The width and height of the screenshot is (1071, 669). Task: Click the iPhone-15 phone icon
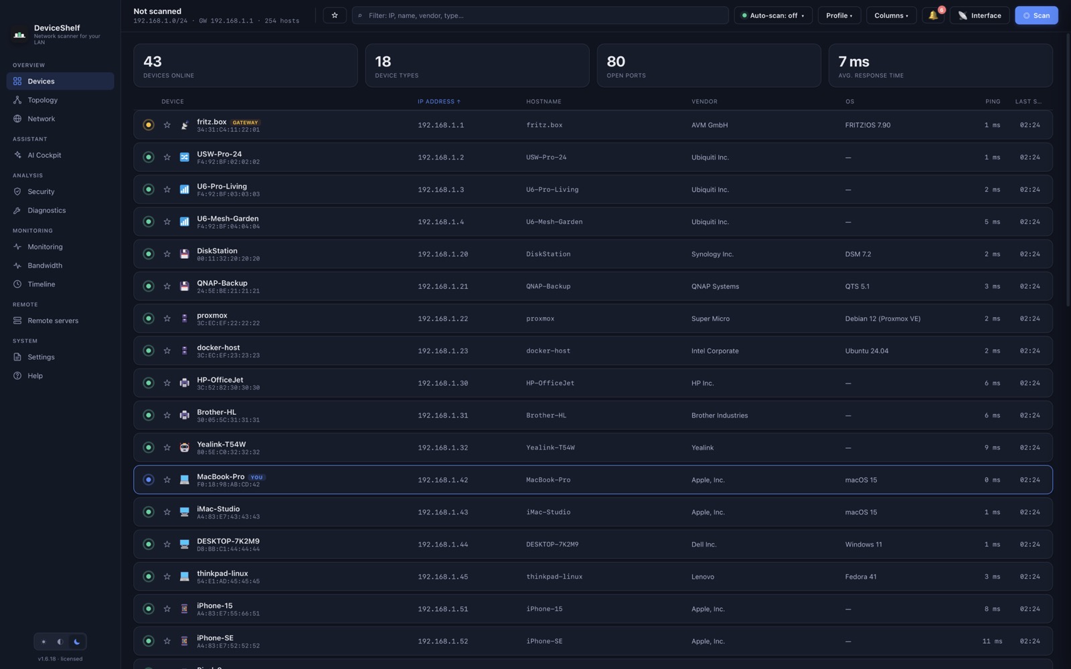184,609
